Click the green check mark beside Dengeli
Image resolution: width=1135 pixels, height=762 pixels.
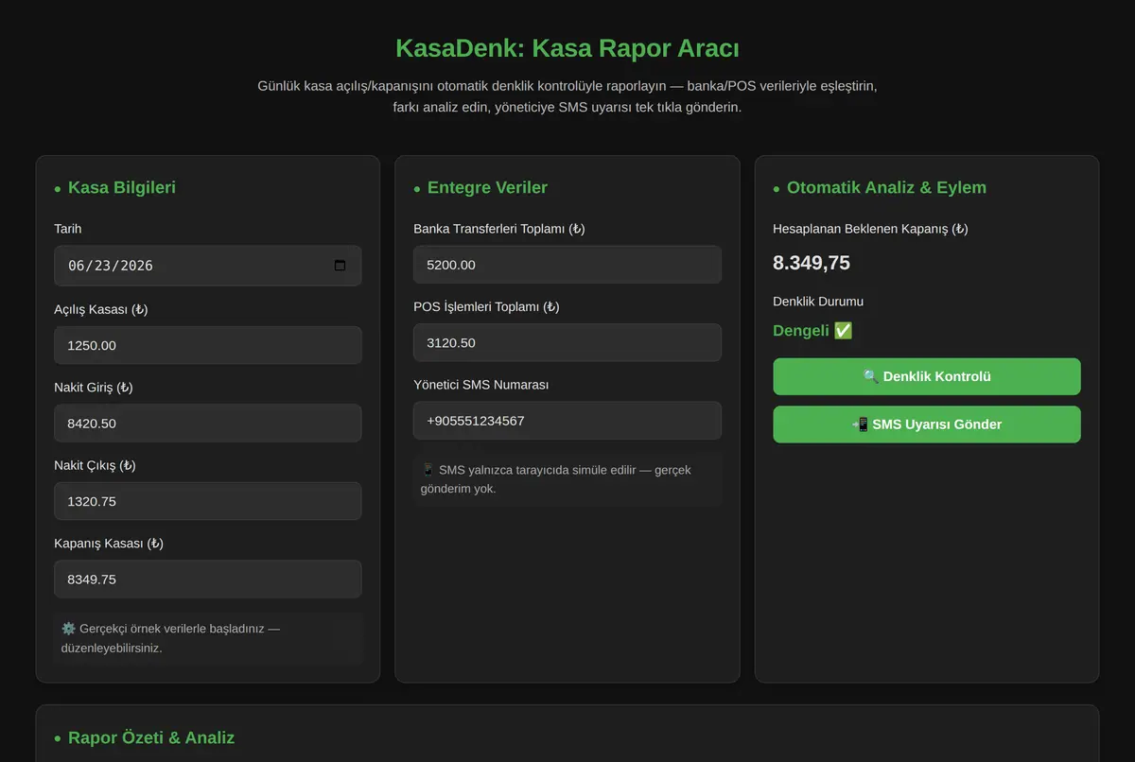[844, 331]
